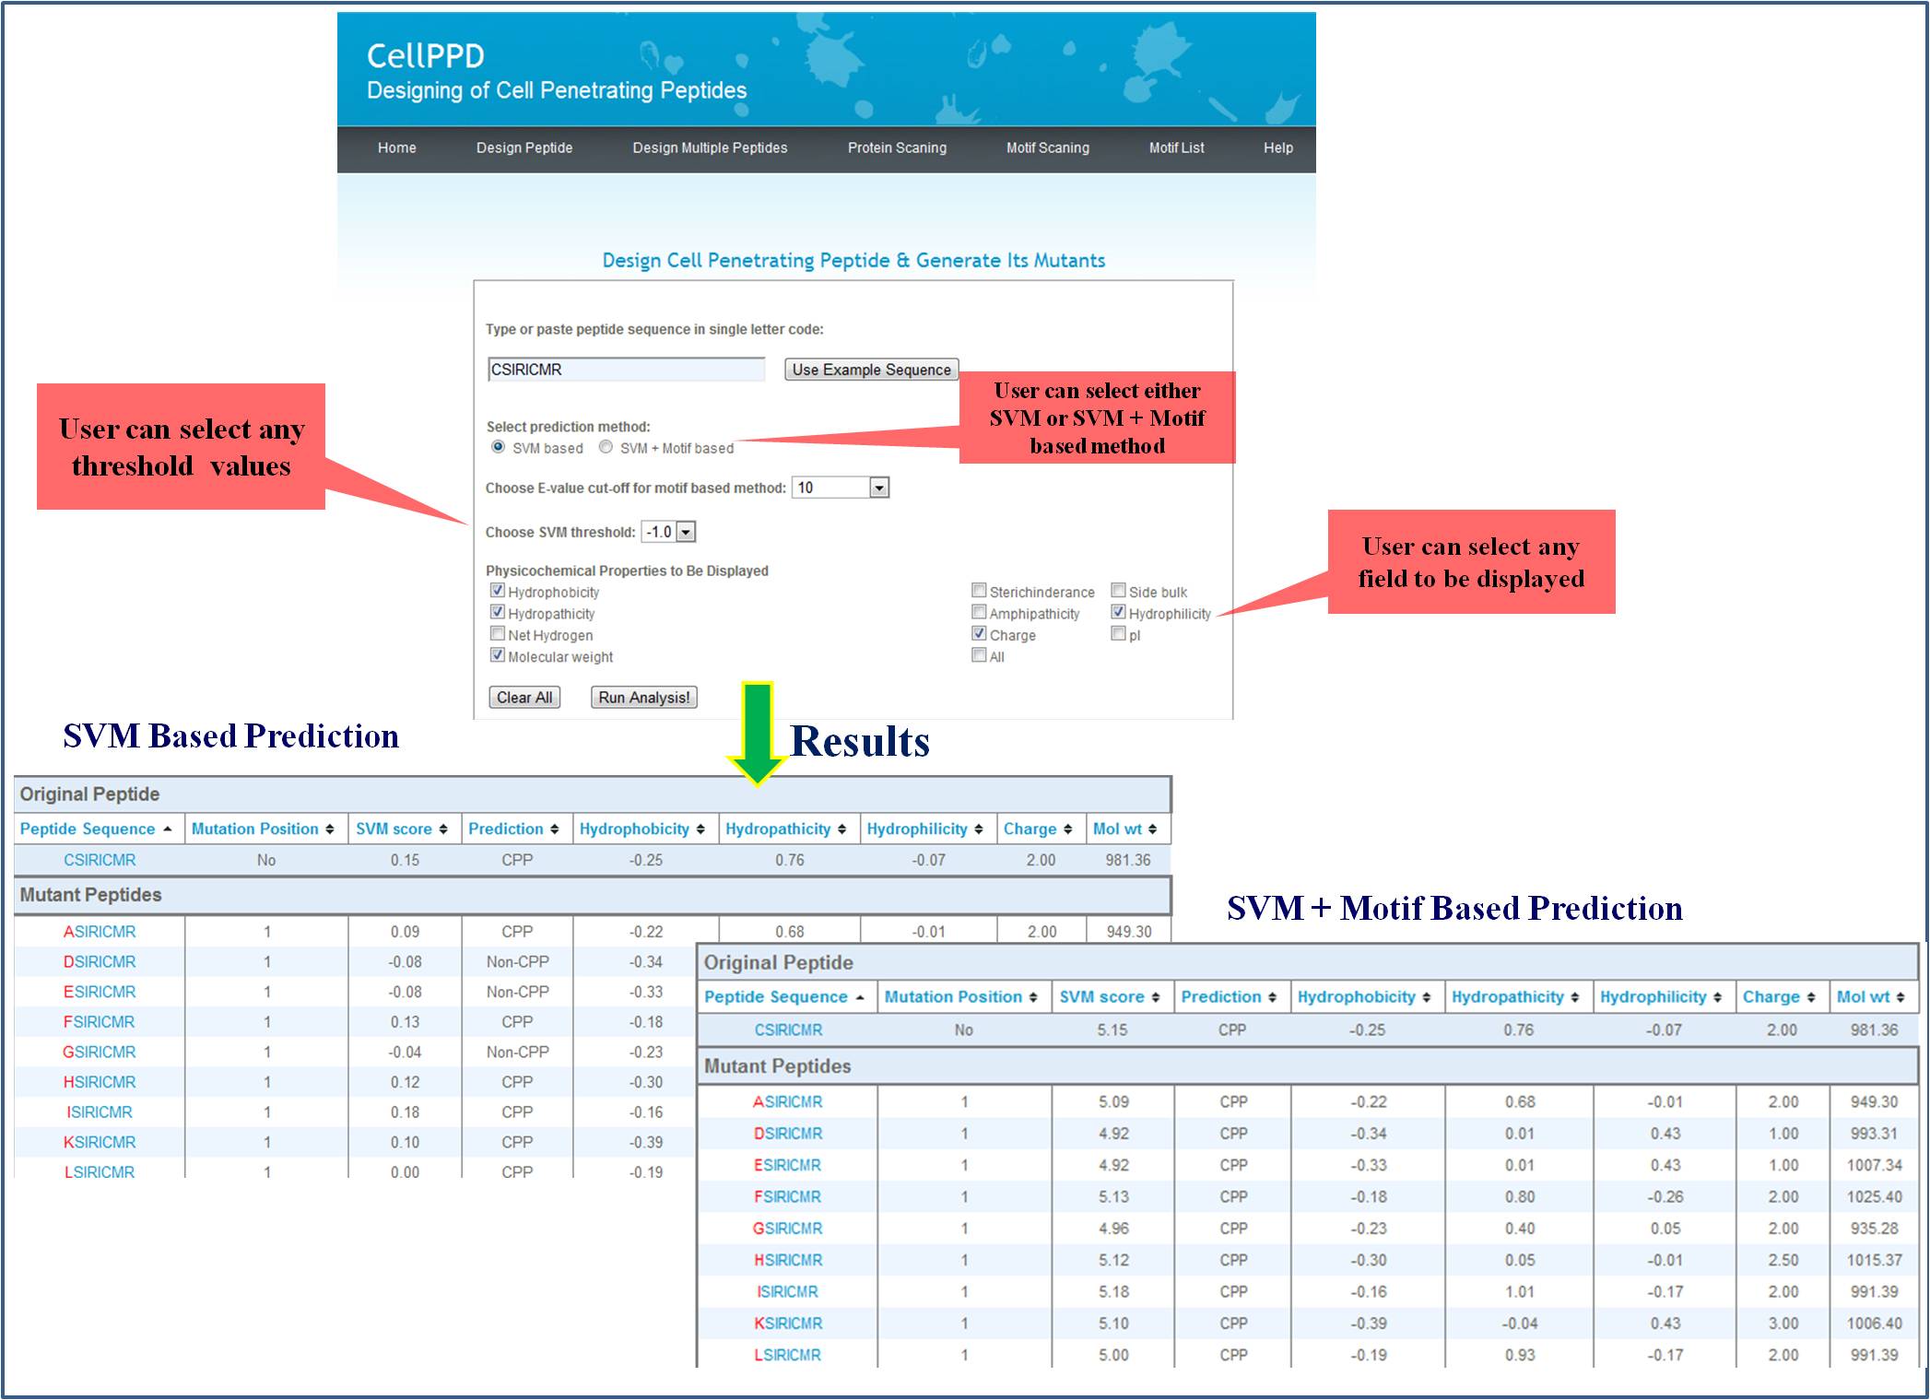Sort Prediction column in SVM+Motif table

(1272, 997)
